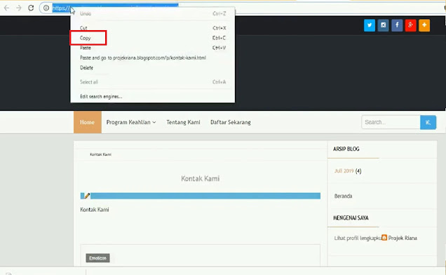Open the Beranda sidebar link

click(x=343, y=196)
